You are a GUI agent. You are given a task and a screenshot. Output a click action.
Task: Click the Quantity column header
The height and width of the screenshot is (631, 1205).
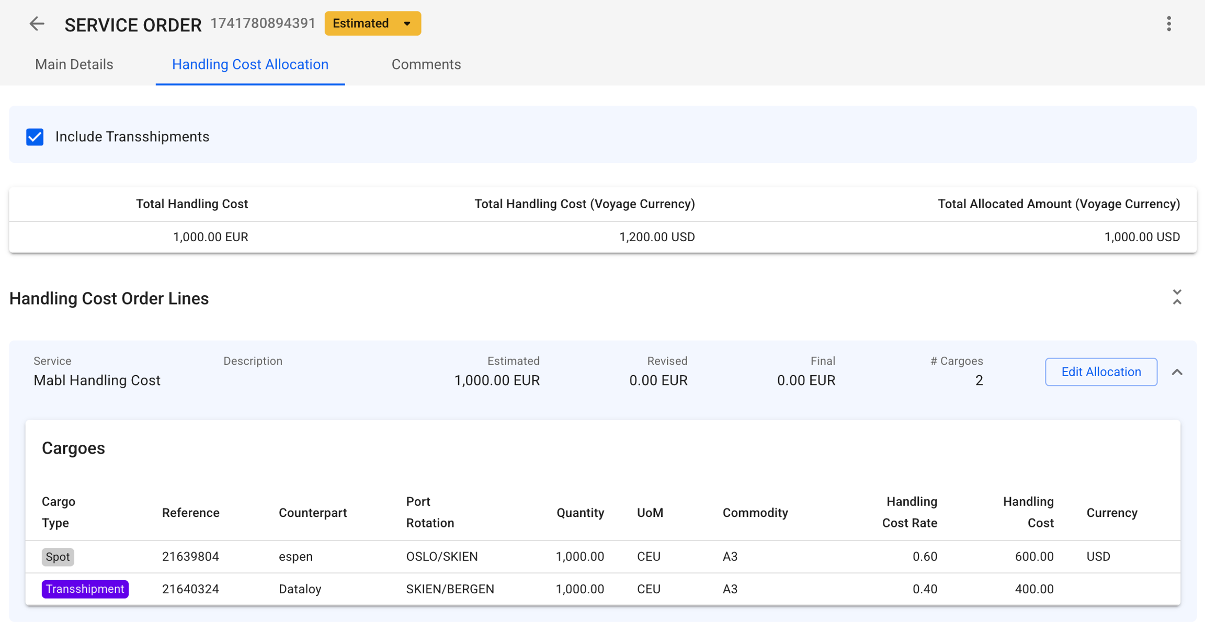(580, 513)
